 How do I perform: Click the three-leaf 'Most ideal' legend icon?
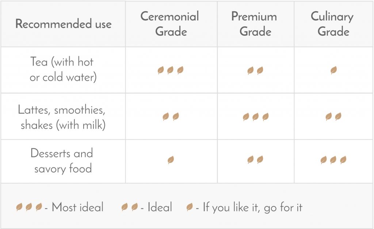pyautogui.click(x=29, y=207)
